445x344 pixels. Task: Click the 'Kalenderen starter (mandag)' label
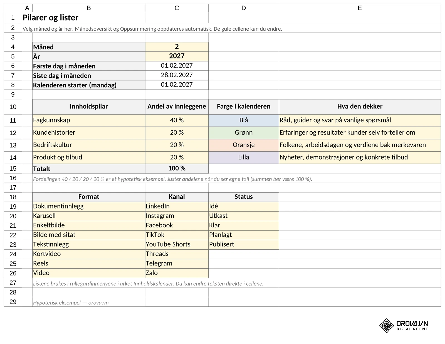[89, 85]
